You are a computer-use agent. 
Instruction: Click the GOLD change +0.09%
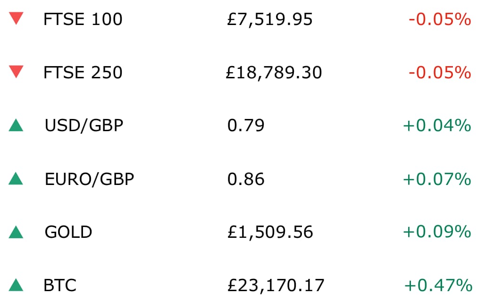pos(437,232)
